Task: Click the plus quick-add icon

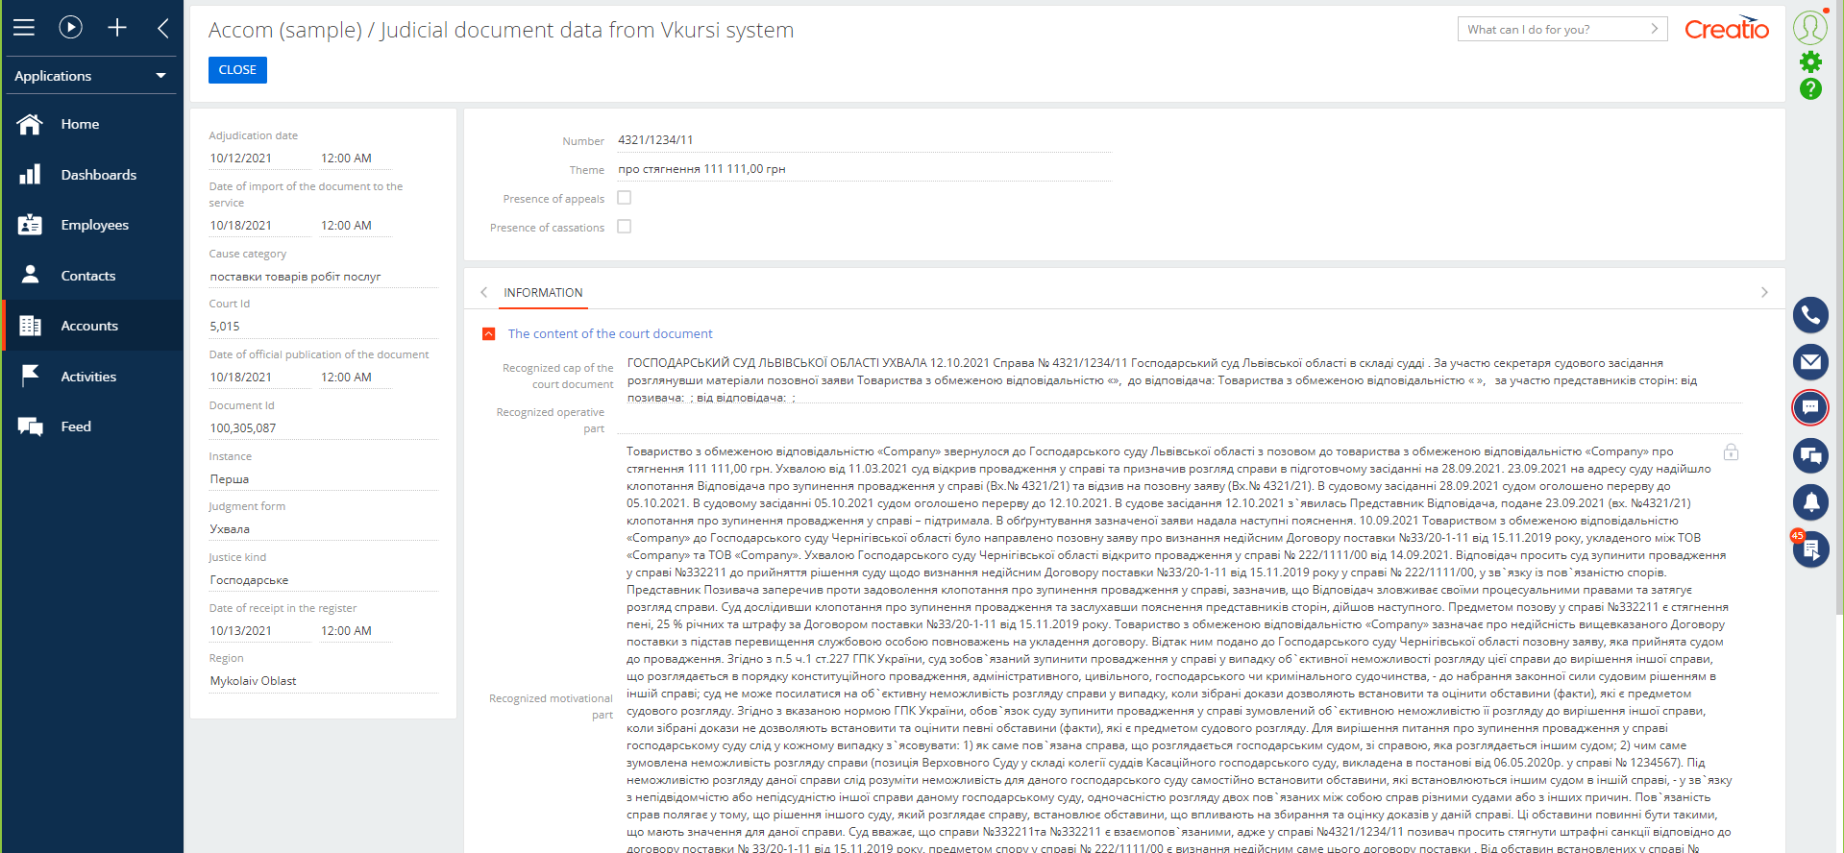Action: pos(117,28)
